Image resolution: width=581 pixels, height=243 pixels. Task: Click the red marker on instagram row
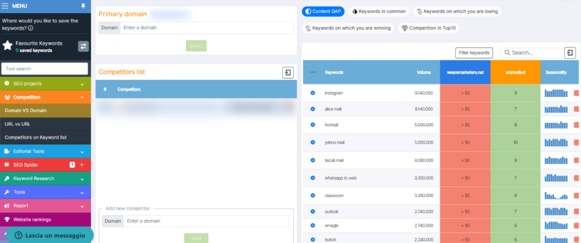[x=576, y=93]
